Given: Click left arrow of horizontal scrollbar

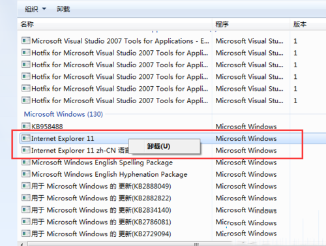Looking at the screenshot, I should point(22,244).
